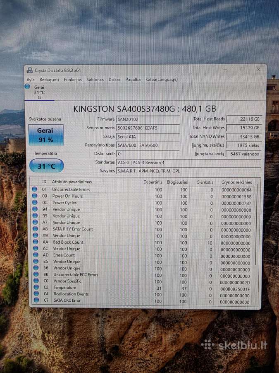Screen dimensions: 279x373
Task: Select the Power On Hours attribute name
Action: 68,196
